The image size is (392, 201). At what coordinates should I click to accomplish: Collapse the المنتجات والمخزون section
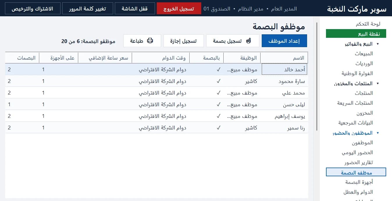point(378,83)
